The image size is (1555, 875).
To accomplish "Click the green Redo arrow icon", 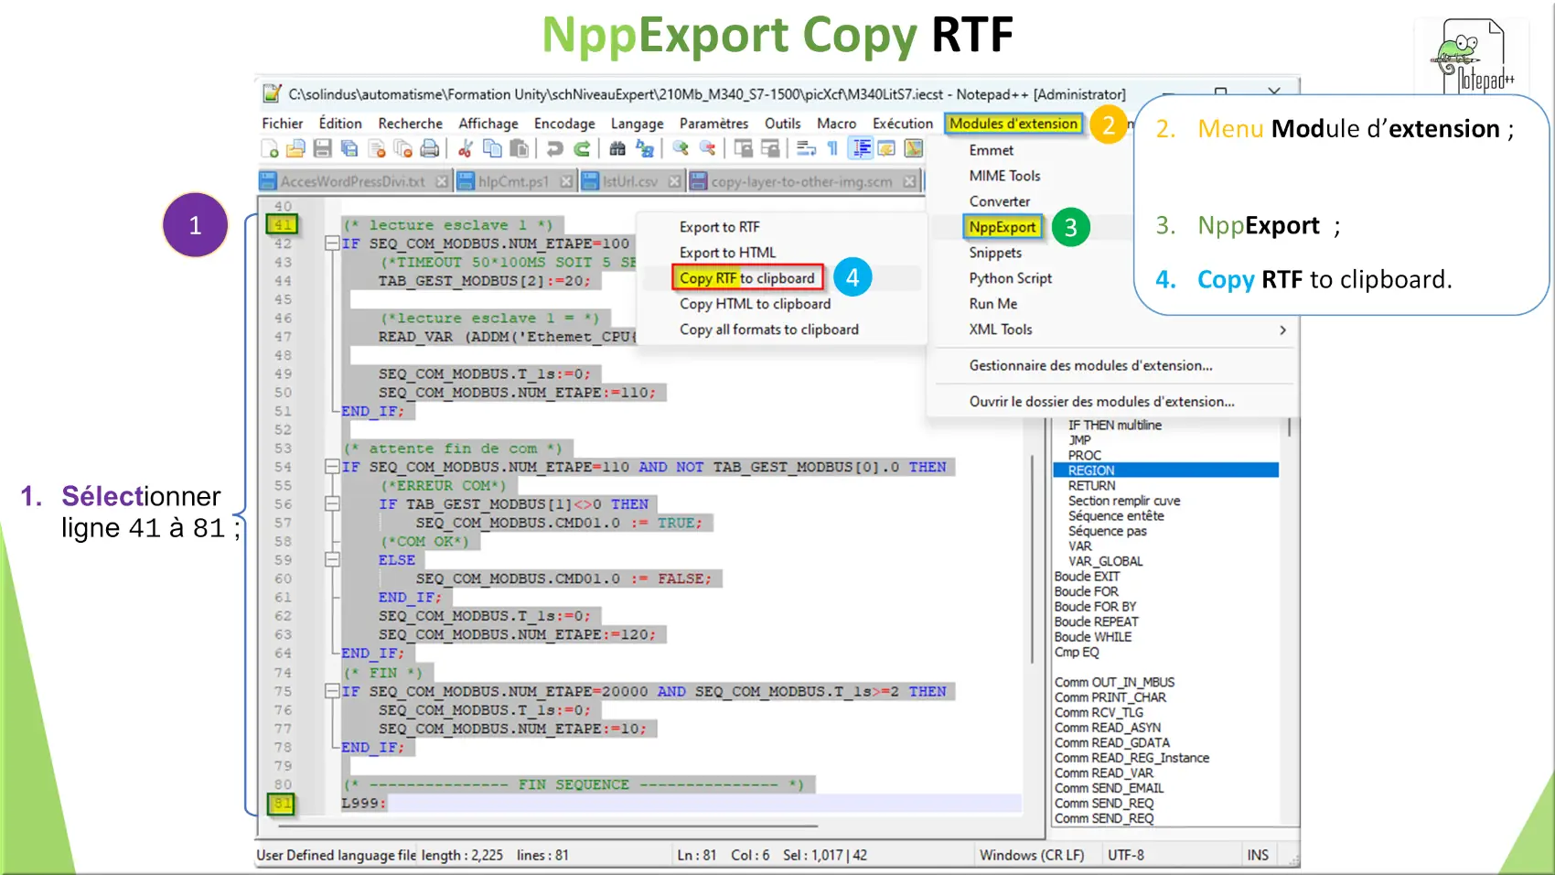I will [x=582, y=148].
